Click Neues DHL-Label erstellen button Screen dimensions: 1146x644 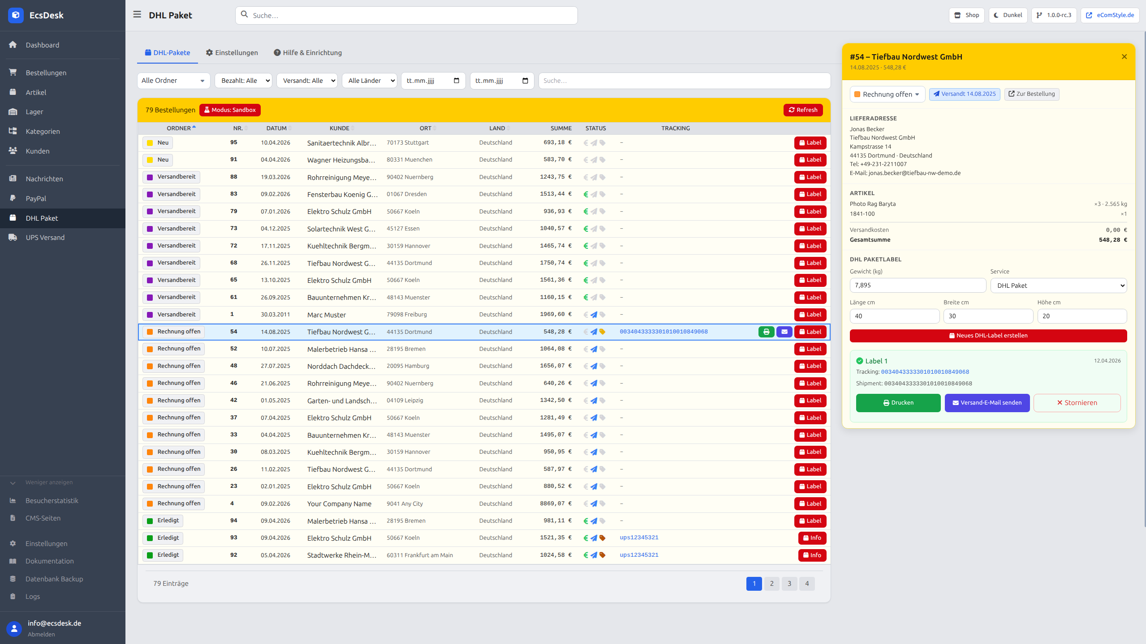(988, 336)
